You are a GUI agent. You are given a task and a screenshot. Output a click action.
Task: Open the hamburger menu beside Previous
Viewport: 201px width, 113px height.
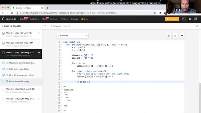tap(45, 26)
